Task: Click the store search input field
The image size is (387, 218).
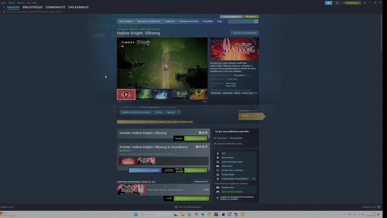Action: 241,21
